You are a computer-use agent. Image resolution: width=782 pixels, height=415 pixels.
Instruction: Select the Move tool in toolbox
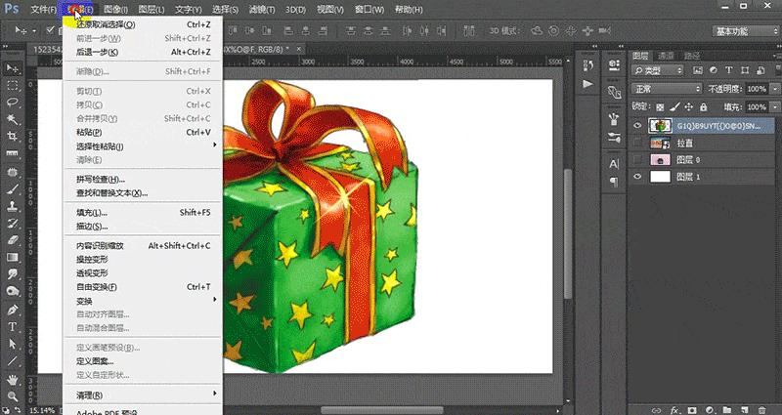pos(13,67)
